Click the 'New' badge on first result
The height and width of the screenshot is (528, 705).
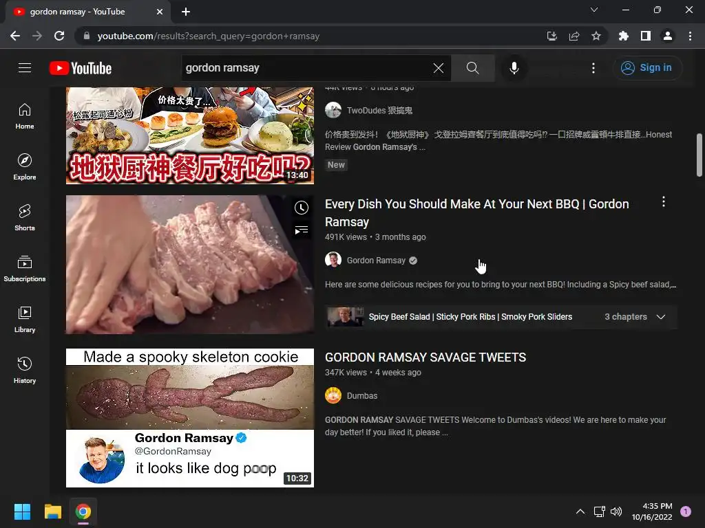point(336,165)
